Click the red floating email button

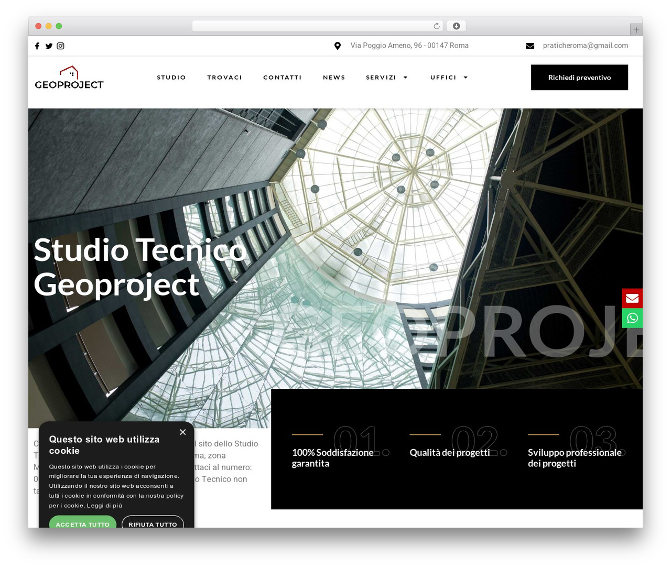coord(632,298)
